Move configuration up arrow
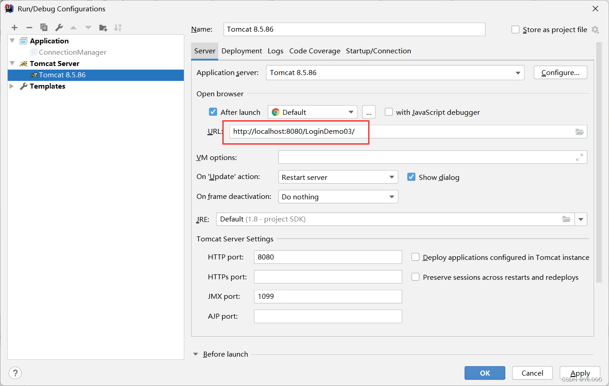This screenshot has height=386, width=609. point(73,28)
